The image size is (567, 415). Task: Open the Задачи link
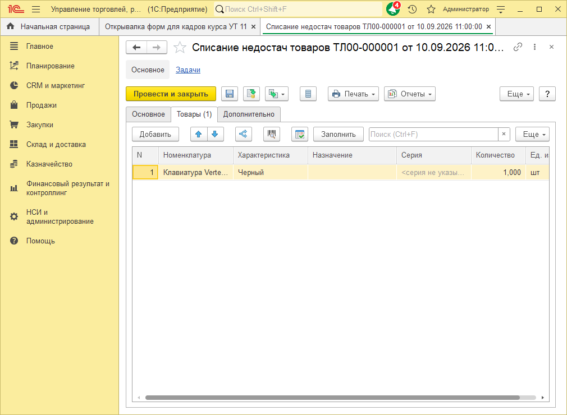tap(188, 70)
